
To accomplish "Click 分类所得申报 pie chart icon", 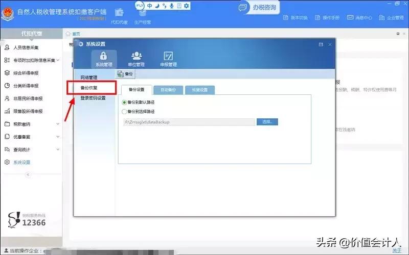I will tap(7, 86).
